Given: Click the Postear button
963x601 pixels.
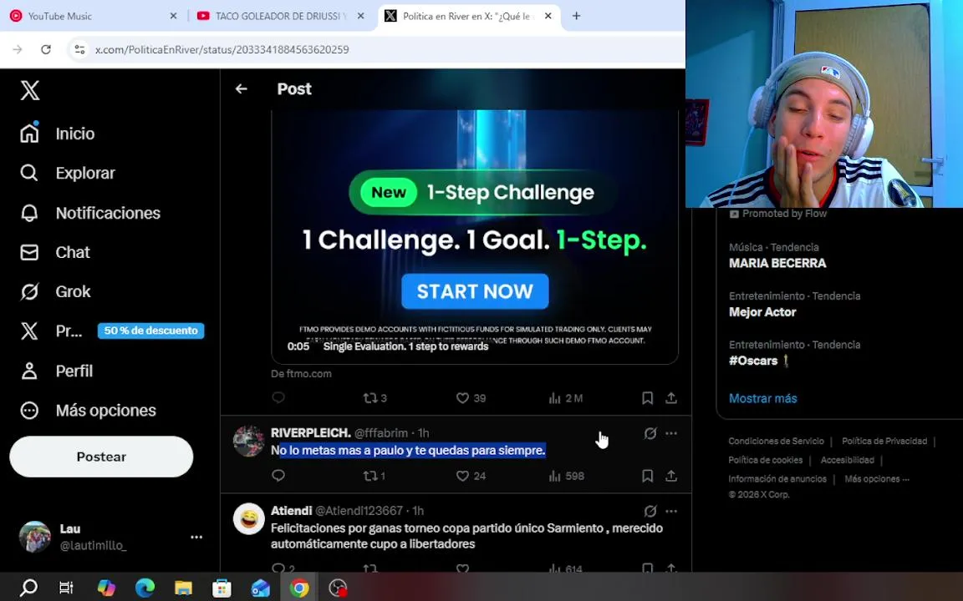Looking at the screenshot, I should coord(101,457).
